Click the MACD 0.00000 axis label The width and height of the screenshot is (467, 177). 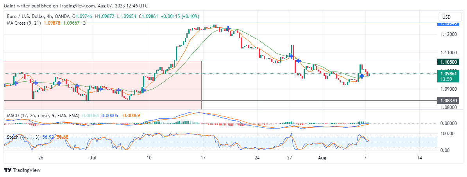449,123
